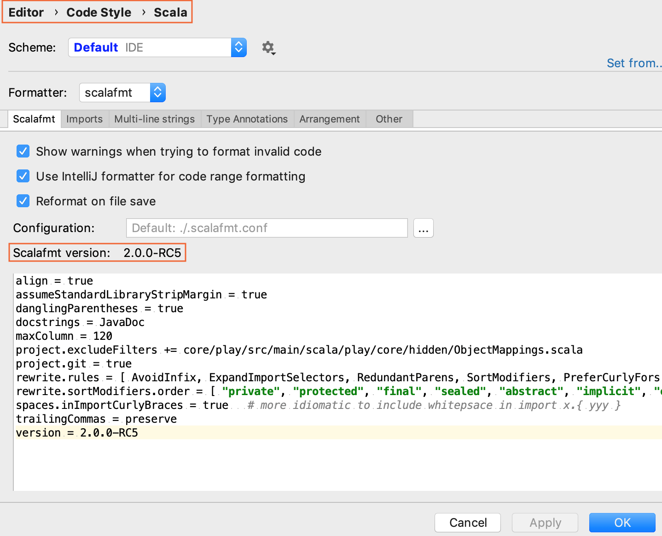Apply the current code style changes
662x536 pixels.
click(x=545, y=522)
